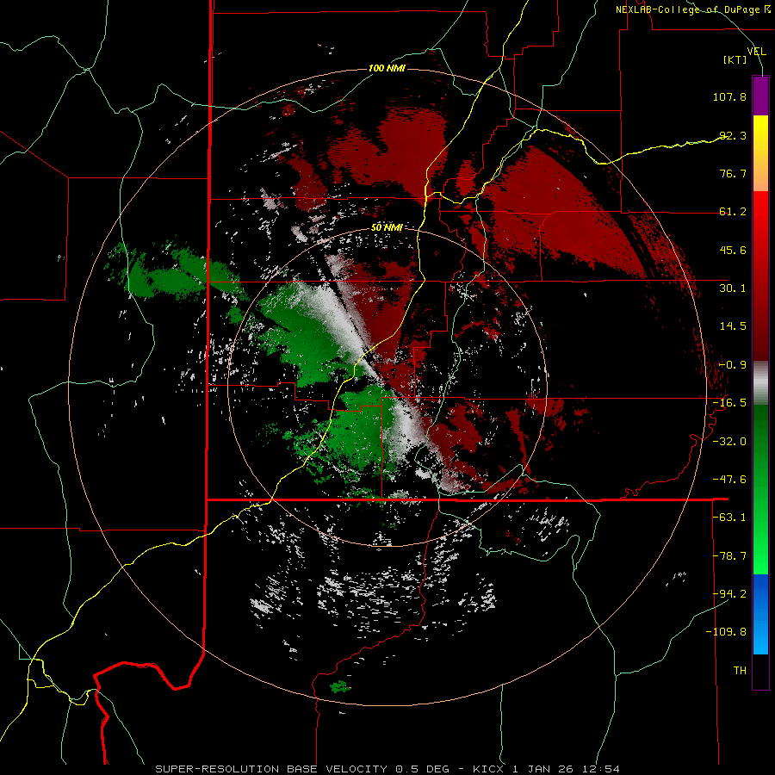Click the [KT] units label
Viewport: 775px width, 775px height.
tap(735, 59)
